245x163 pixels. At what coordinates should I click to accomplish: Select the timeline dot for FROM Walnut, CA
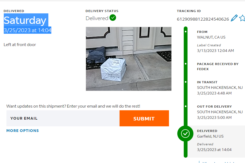[x=186, y=32]
